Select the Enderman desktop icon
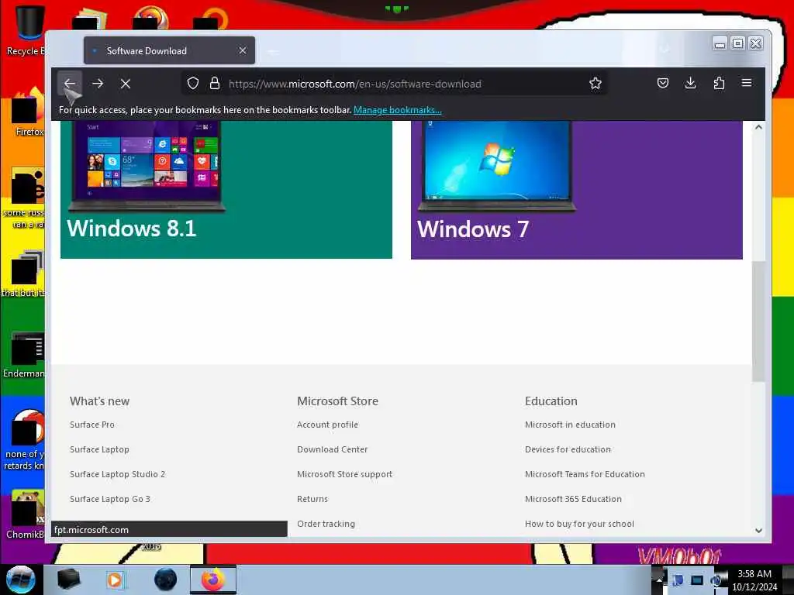This screenshot has width=794, height=595. tap(24, 355)
